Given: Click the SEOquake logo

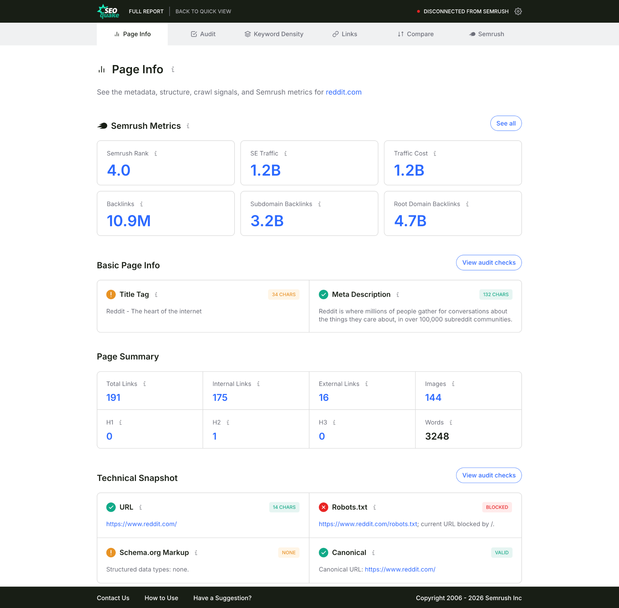Looking at the screenshot, I should point(108,11).
